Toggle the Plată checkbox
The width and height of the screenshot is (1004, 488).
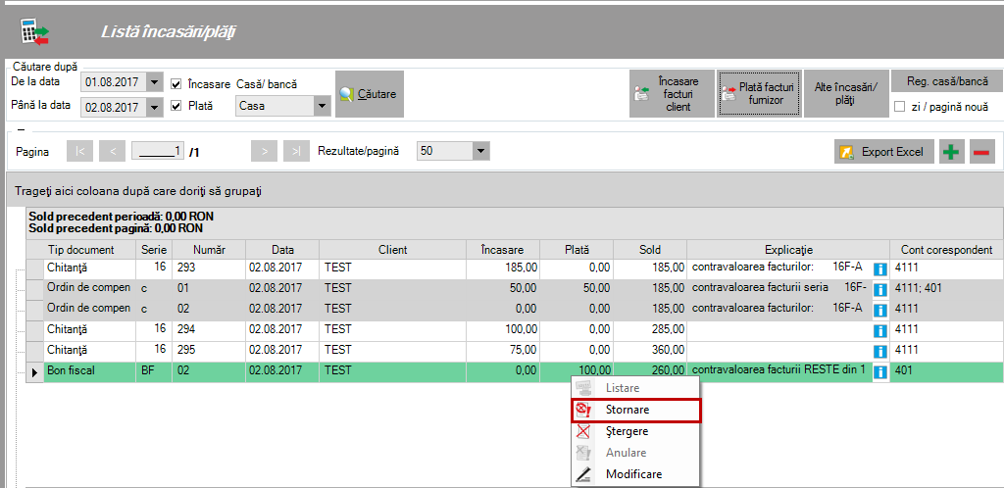[176, 105]
